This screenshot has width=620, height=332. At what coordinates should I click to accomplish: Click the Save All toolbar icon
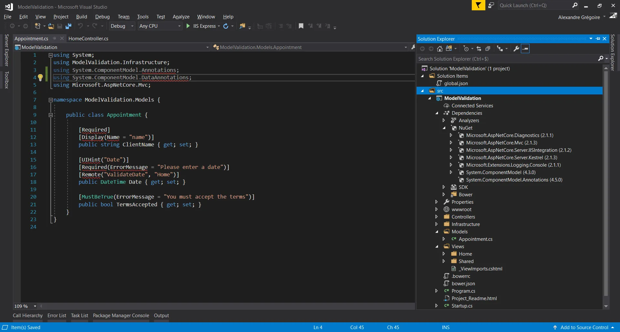click(68, 26)
